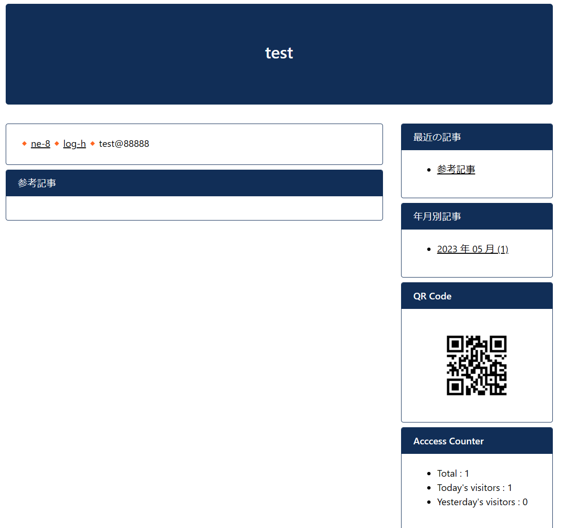Open the log-h breadcrumb link

point(74,144)
